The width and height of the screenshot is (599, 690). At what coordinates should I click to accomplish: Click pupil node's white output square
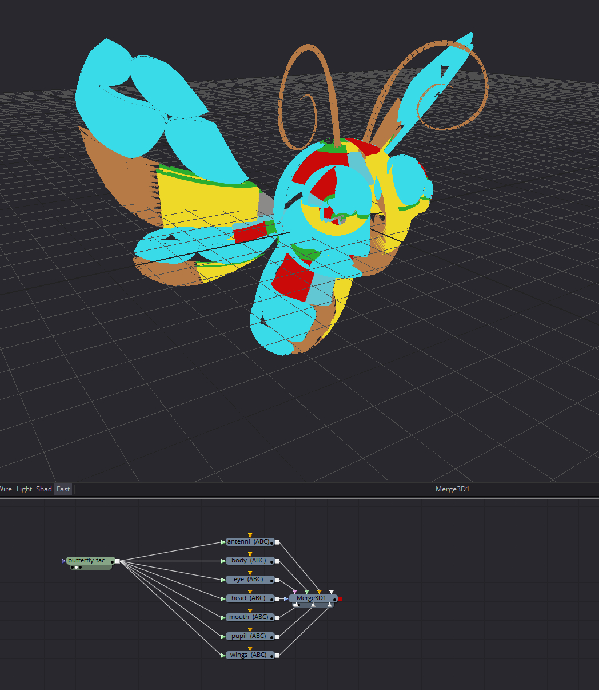[277, 636]
